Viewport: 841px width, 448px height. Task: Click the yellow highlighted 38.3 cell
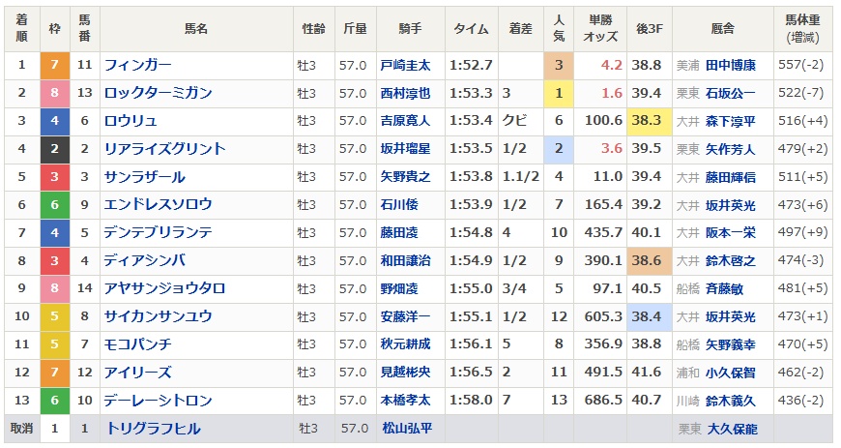click(x=645, y=121)
